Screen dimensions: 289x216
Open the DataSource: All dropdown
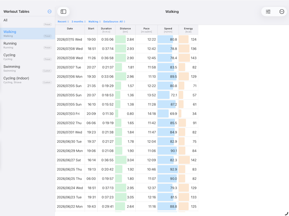coord(114,22)
